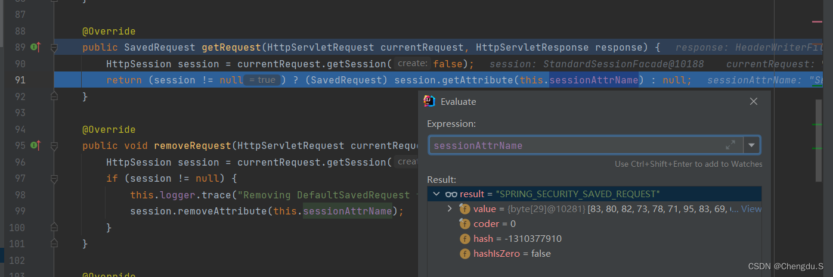This screenshot has width=833, height=277.
Task: Click the getRequest method name on line 89
Action: click(232, 47)
